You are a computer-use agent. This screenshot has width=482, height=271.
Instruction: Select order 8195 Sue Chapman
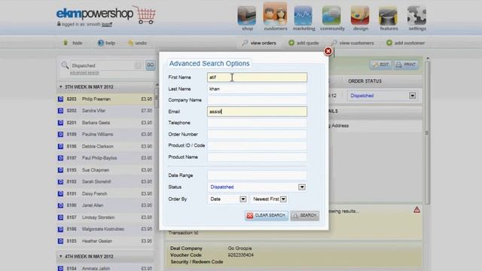pyautogui.click(x=105, y=170)
